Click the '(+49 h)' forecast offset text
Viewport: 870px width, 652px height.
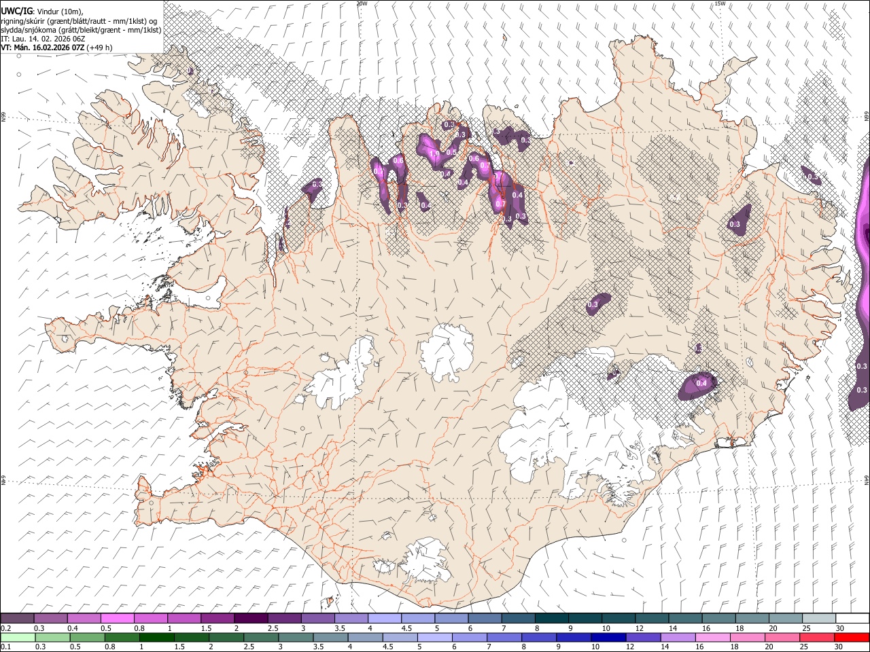tap(100, 48)
